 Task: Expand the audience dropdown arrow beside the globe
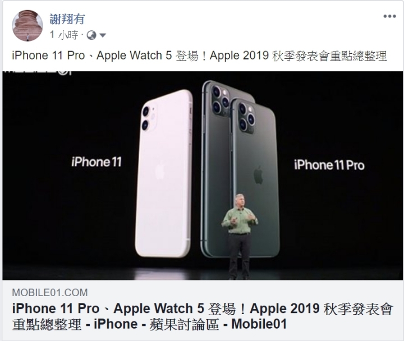tap(103, 35)
